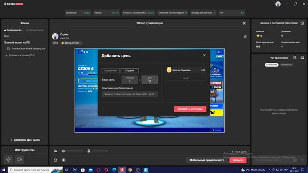Click 'Полный экран на ПК' background entry
This screenshot has width=308, height=173.
tap(17, 43)
